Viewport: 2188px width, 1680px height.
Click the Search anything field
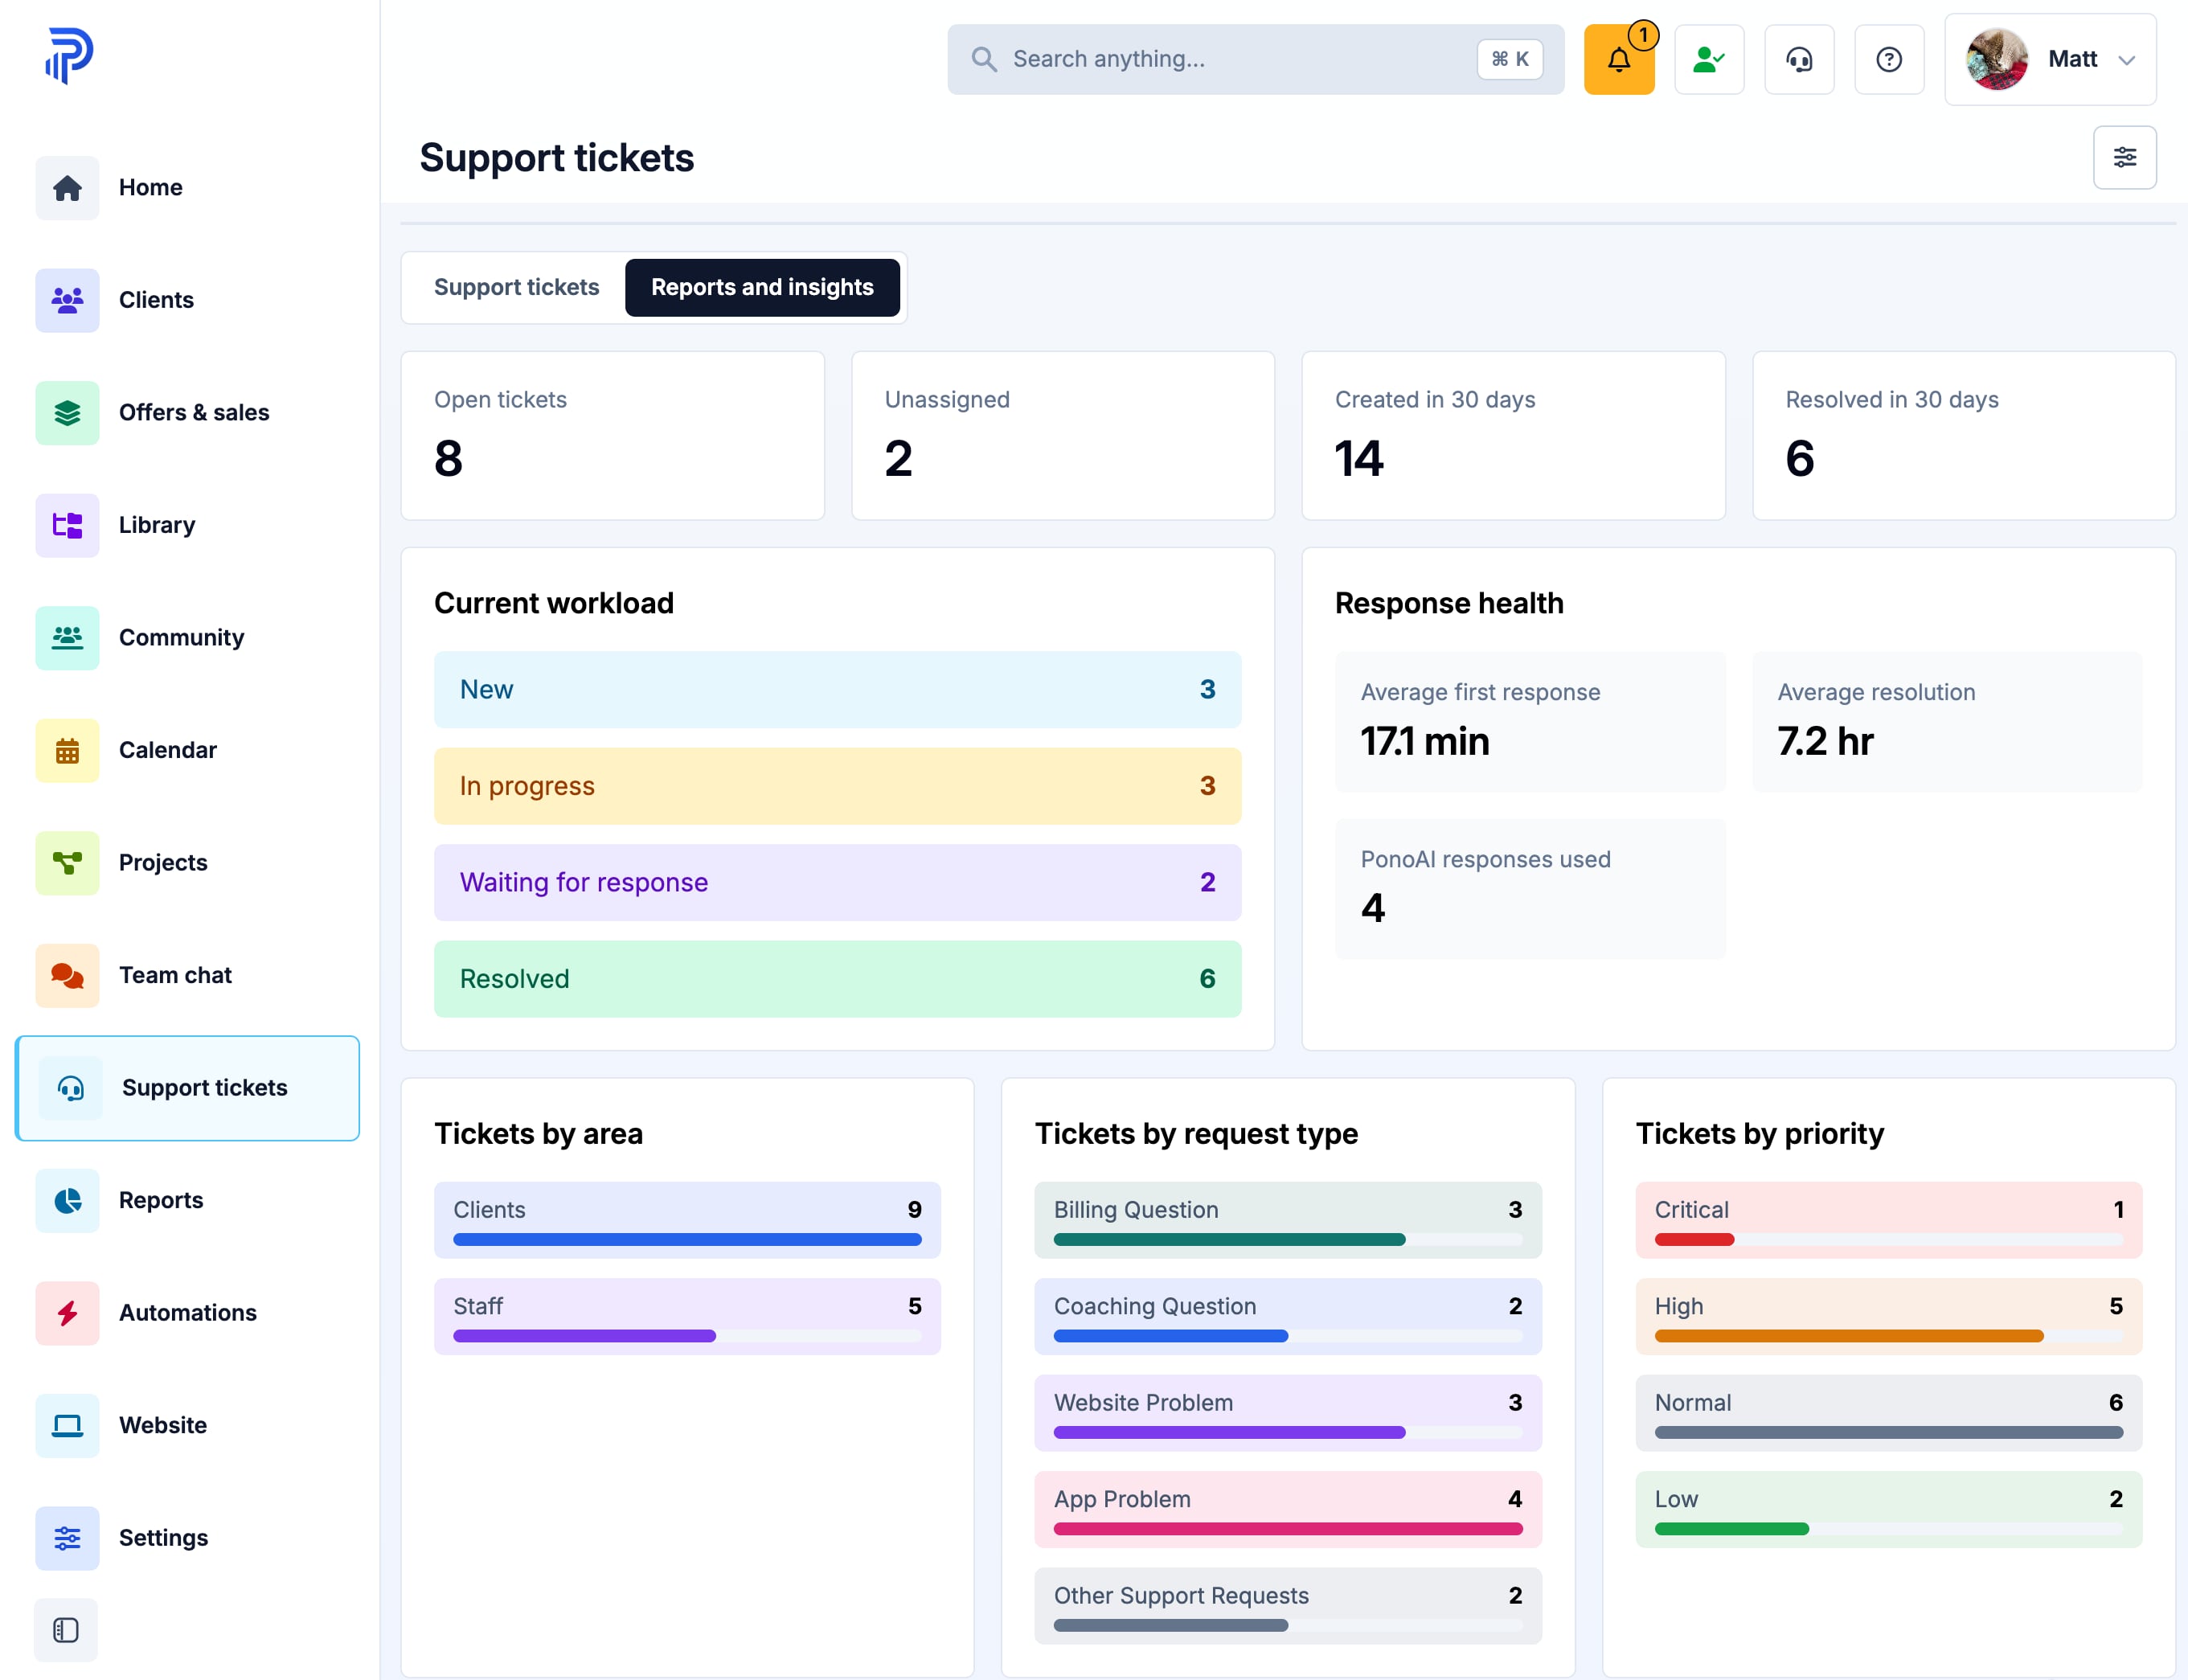click(x=1255, y=59)
